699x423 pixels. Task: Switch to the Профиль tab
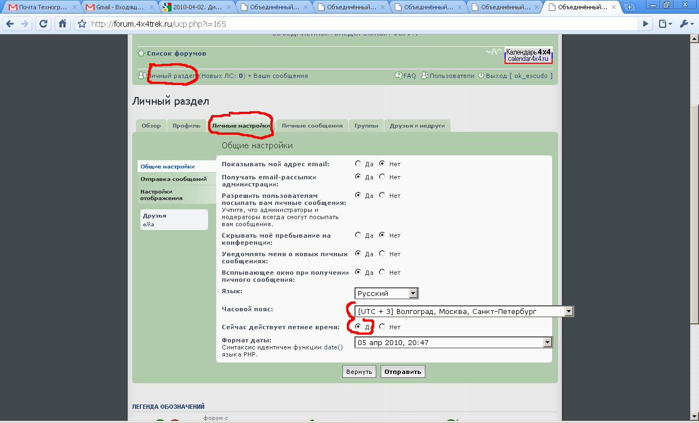(x=186, y=126)
